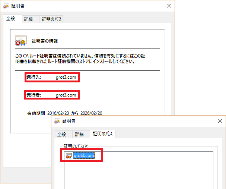
Task: Open the 詳細 tab in the rear dialog
Action: click(x=28, y=19)
